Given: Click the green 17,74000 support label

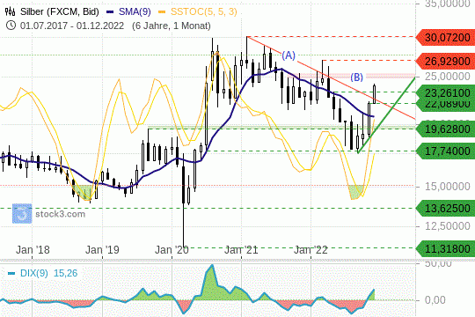Looking at the screenshot, I should [445, 151].
